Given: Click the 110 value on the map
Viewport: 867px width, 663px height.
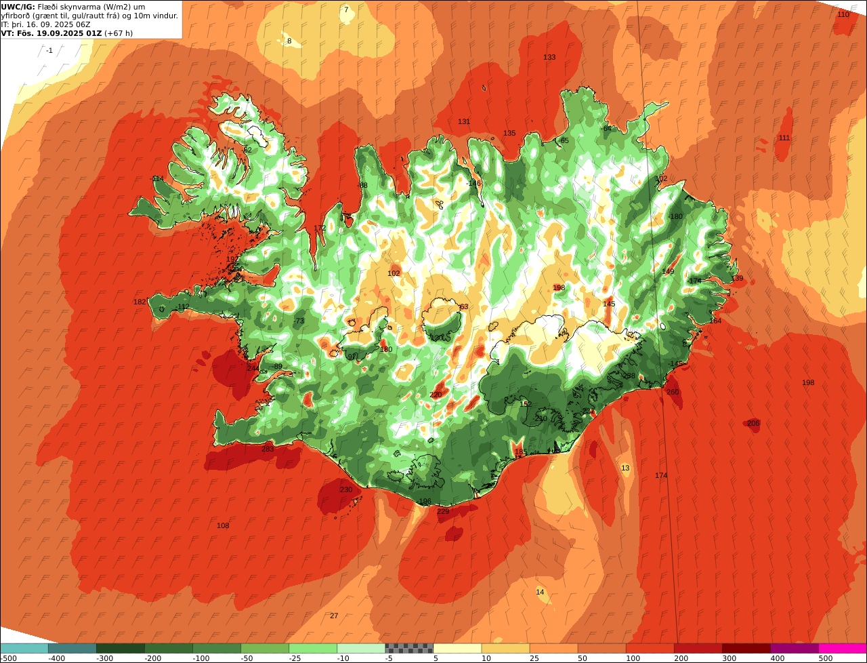Looking at the screenshot, I should tap(843, 14).
